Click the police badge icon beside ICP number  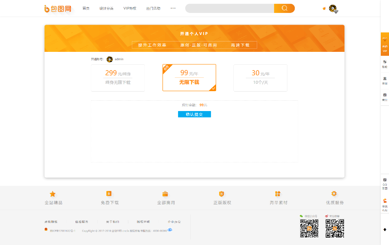point(46,229)
